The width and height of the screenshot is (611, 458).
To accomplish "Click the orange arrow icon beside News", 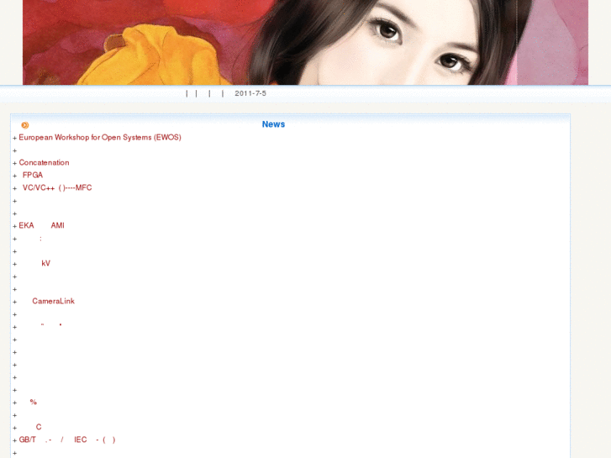I will 25,125.
